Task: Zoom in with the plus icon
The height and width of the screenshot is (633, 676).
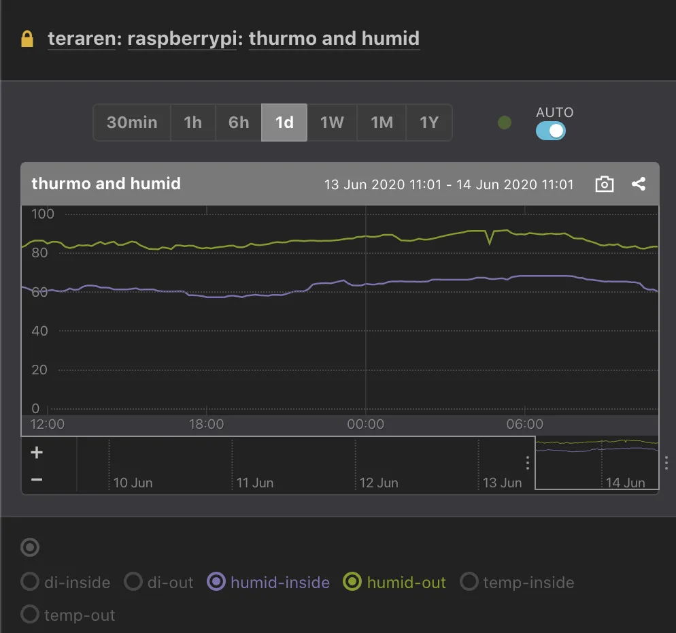Action: click(x=37, y=453)
